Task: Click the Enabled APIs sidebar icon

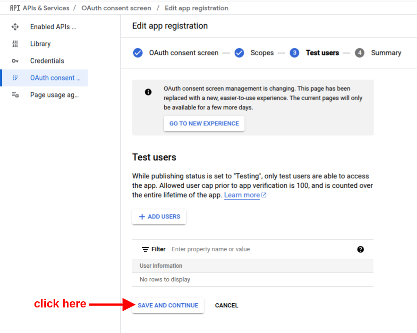Action: coord(15,27)
